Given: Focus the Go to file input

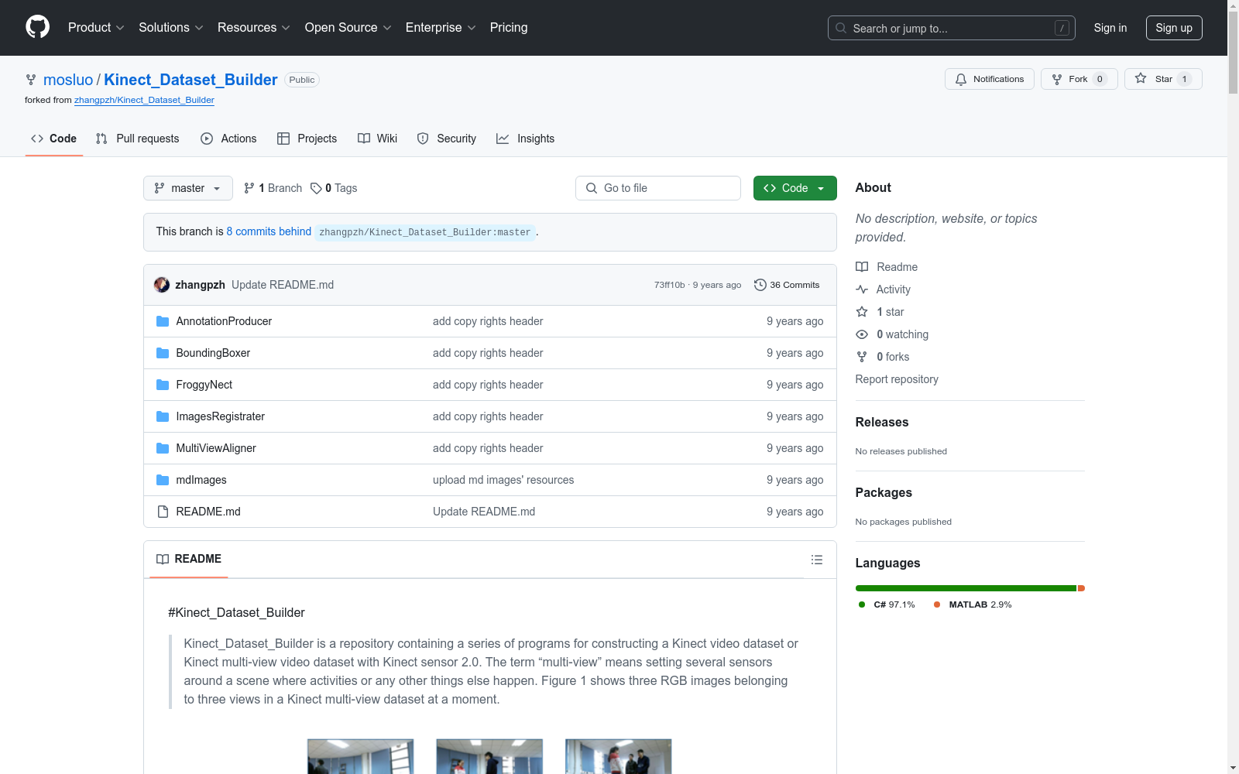Looking at the screenshot, I should (658, 188).
